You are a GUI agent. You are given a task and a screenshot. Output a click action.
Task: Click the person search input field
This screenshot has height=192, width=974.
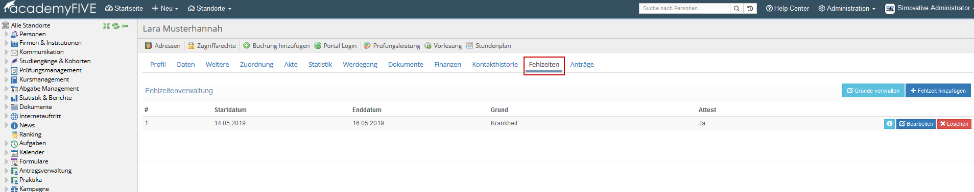coord(684,8)
